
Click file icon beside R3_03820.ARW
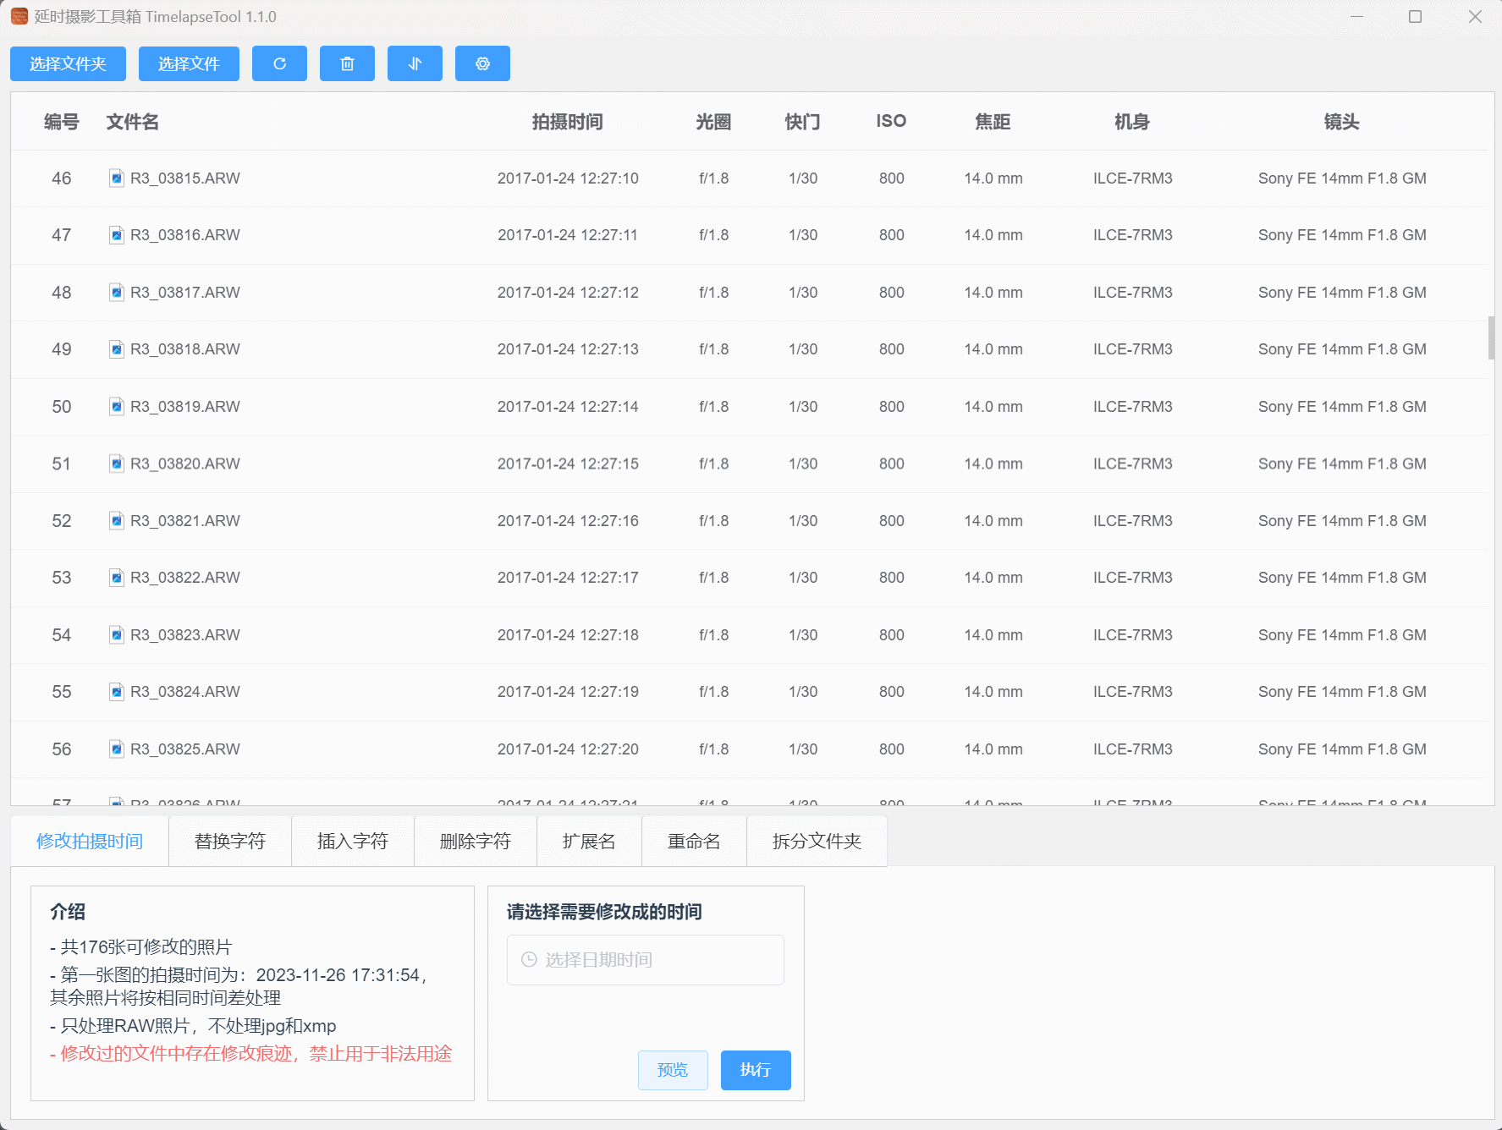click(117, 464)
